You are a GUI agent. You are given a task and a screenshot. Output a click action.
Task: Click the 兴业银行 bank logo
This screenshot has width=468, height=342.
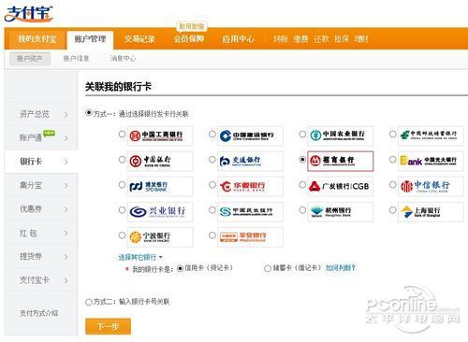160,212
